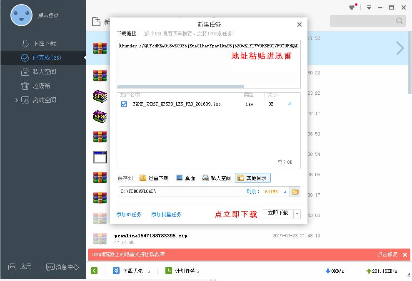412x281 pixels.
Task: Select the first RAR archive icon in the list
Action: pyautogui.click(x=100, y=48)
